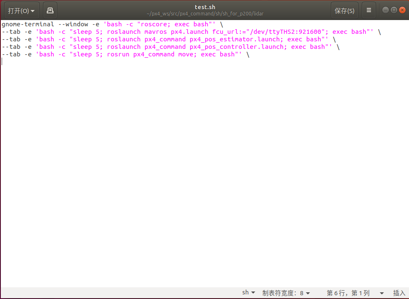Image resolution: width=409 pixels, height=299 pixels.
Task: Click --window option in first line
Action: click(73, 24)
